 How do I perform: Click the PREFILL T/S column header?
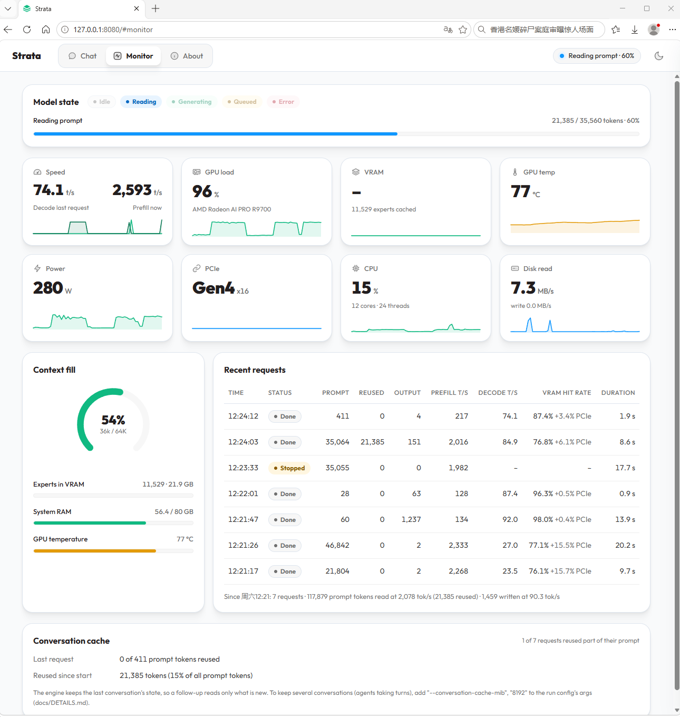(449, 393)
